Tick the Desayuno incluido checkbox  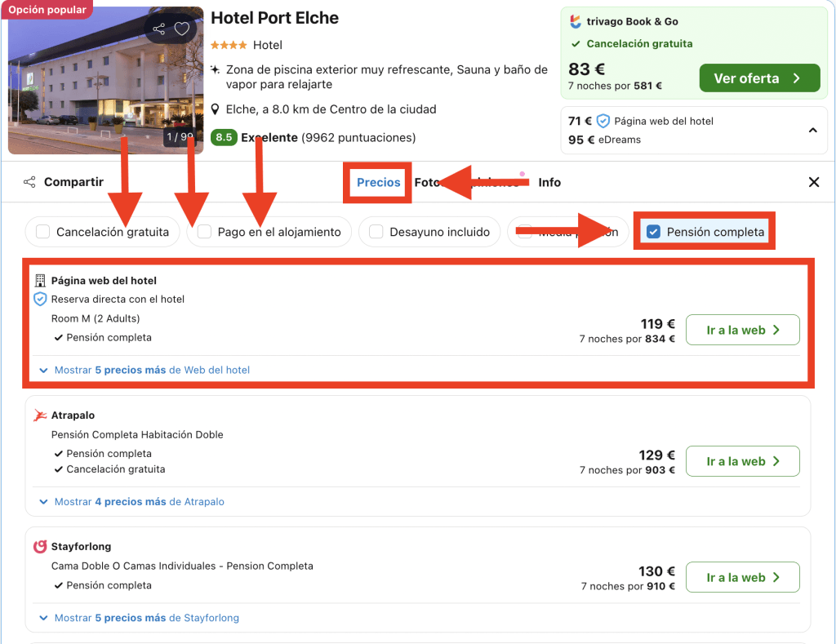pos(376,232)
